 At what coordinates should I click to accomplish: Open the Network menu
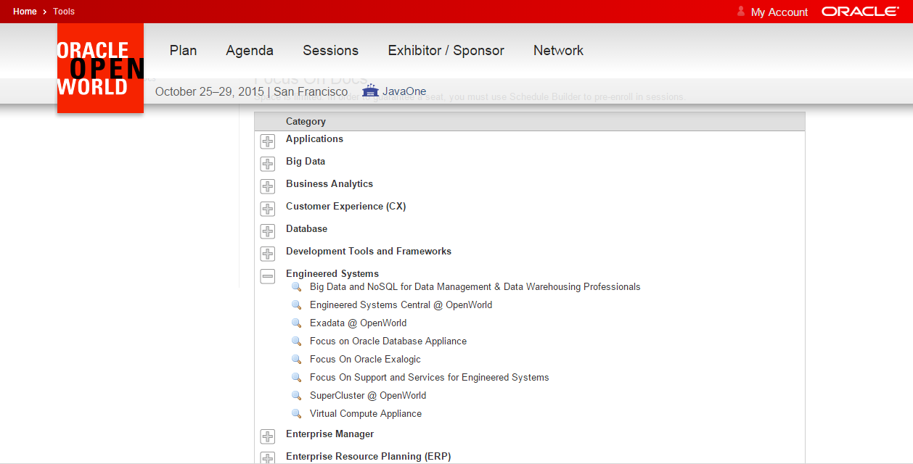pos(559,50)
